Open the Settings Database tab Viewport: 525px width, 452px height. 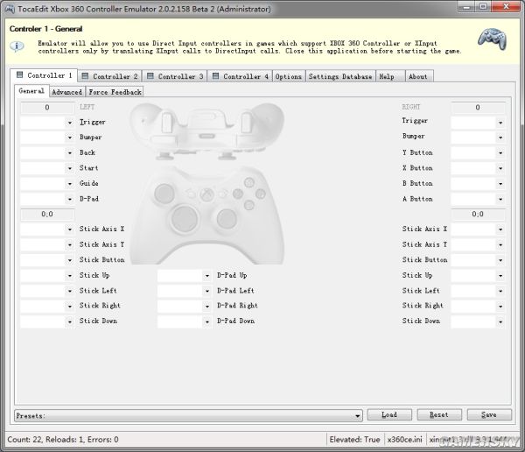340,76
